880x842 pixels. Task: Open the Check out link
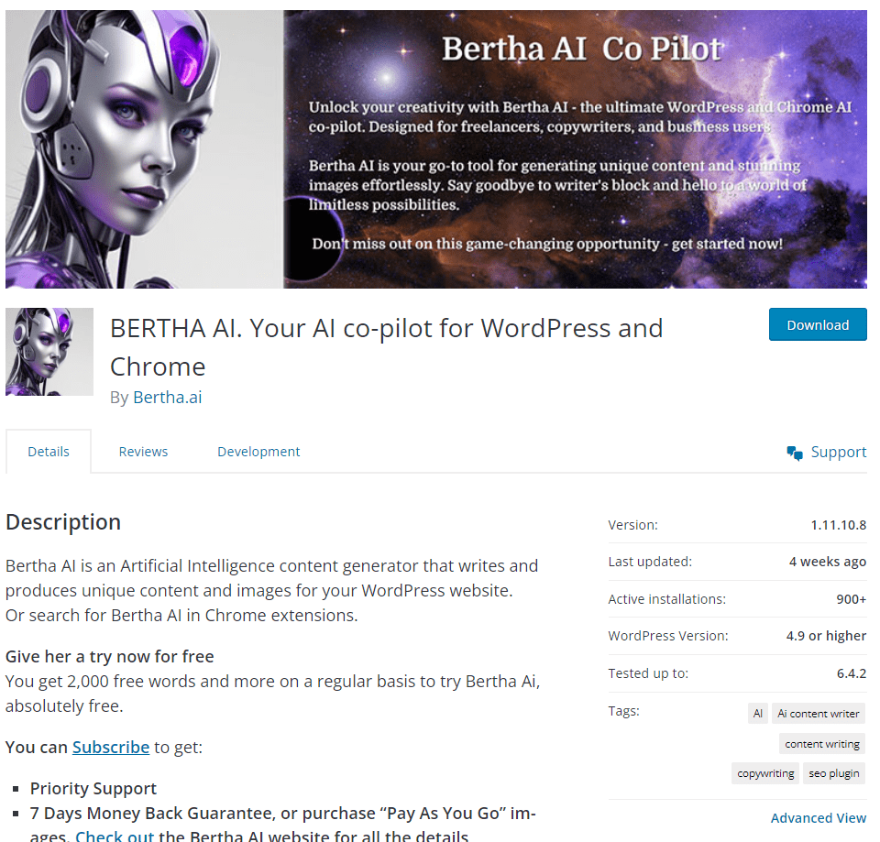pos(115,836)
